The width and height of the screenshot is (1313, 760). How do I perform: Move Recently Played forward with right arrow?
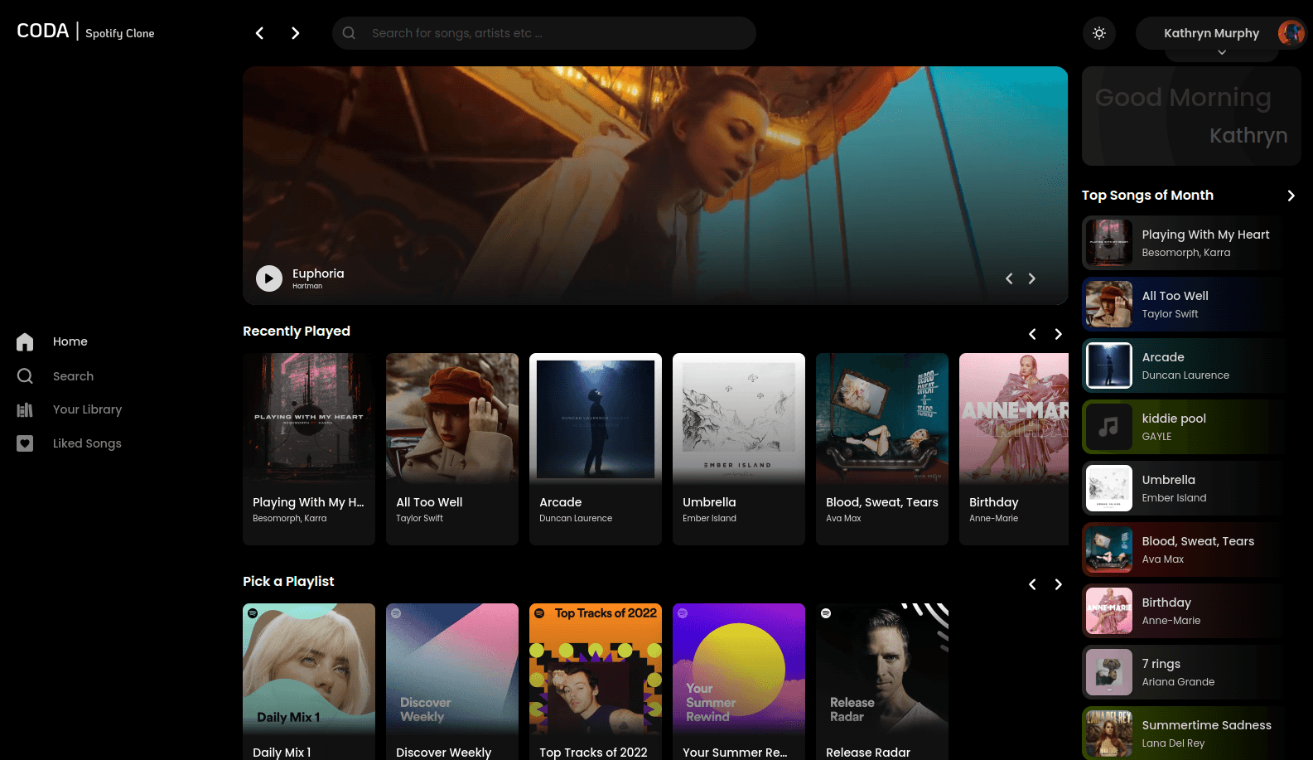point(1058,334)
